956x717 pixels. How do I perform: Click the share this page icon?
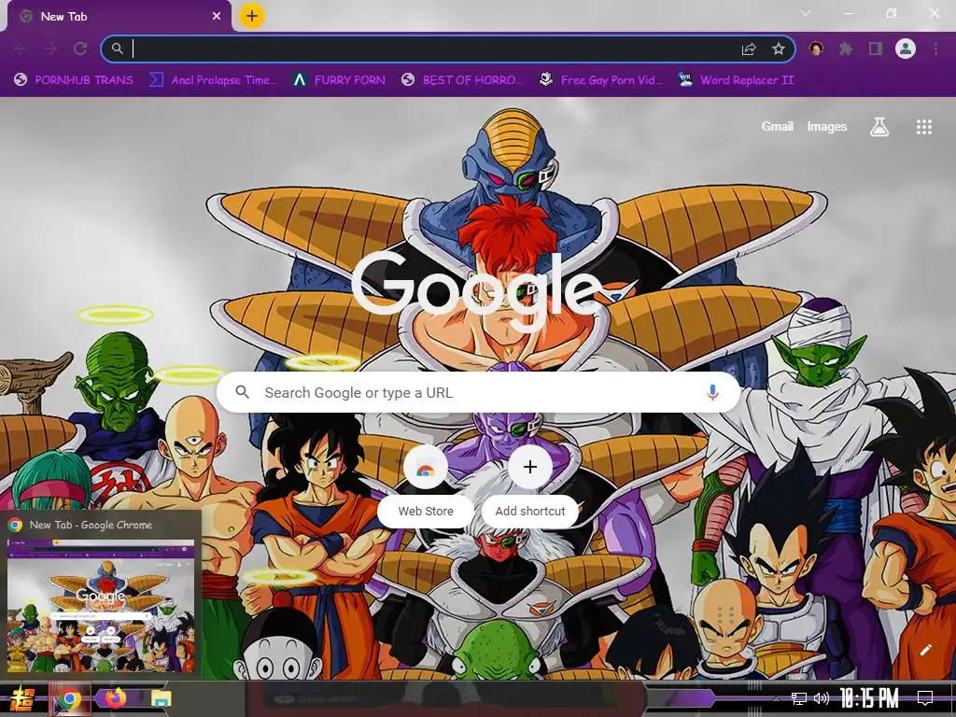click(749, 49)
